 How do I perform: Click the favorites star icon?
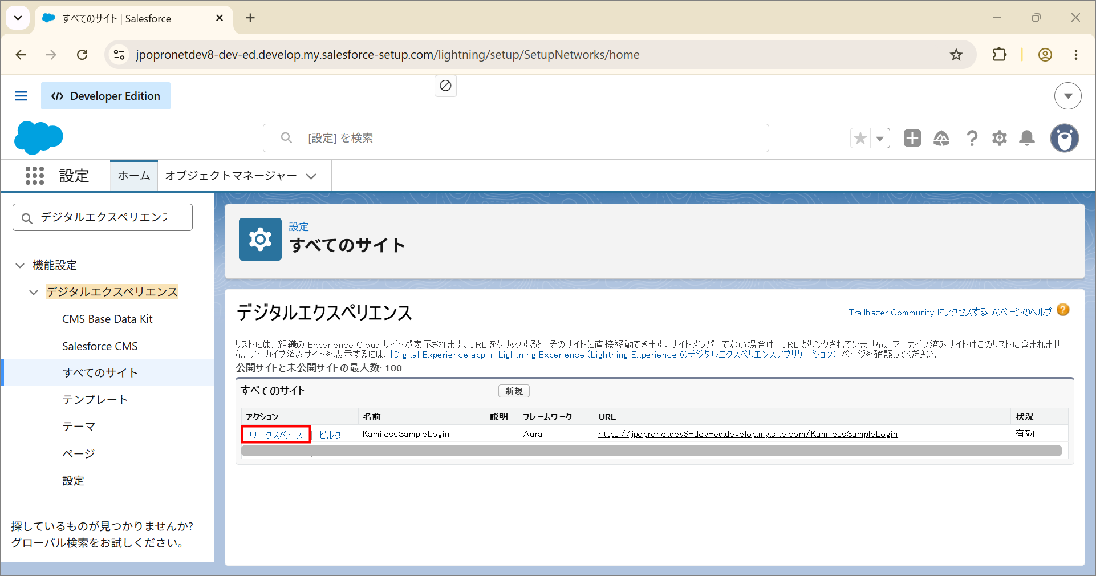coord(860,138)
